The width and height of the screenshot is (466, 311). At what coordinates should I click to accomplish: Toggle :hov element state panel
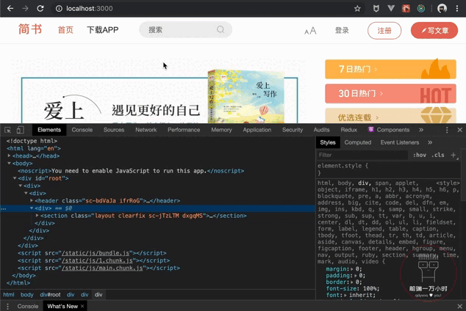pos(420,155)
